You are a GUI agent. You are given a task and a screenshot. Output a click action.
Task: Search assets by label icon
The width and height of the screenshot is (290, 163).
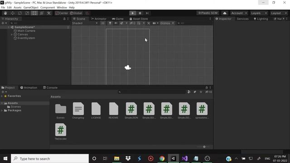coord(195,92)
